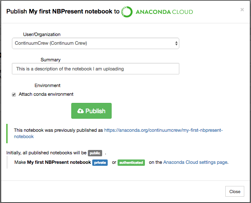This screenshot has height=203, width=251.
Task: Open the ContinuumCrew User/Organization dropdown
Action: [x=95, y=44]
